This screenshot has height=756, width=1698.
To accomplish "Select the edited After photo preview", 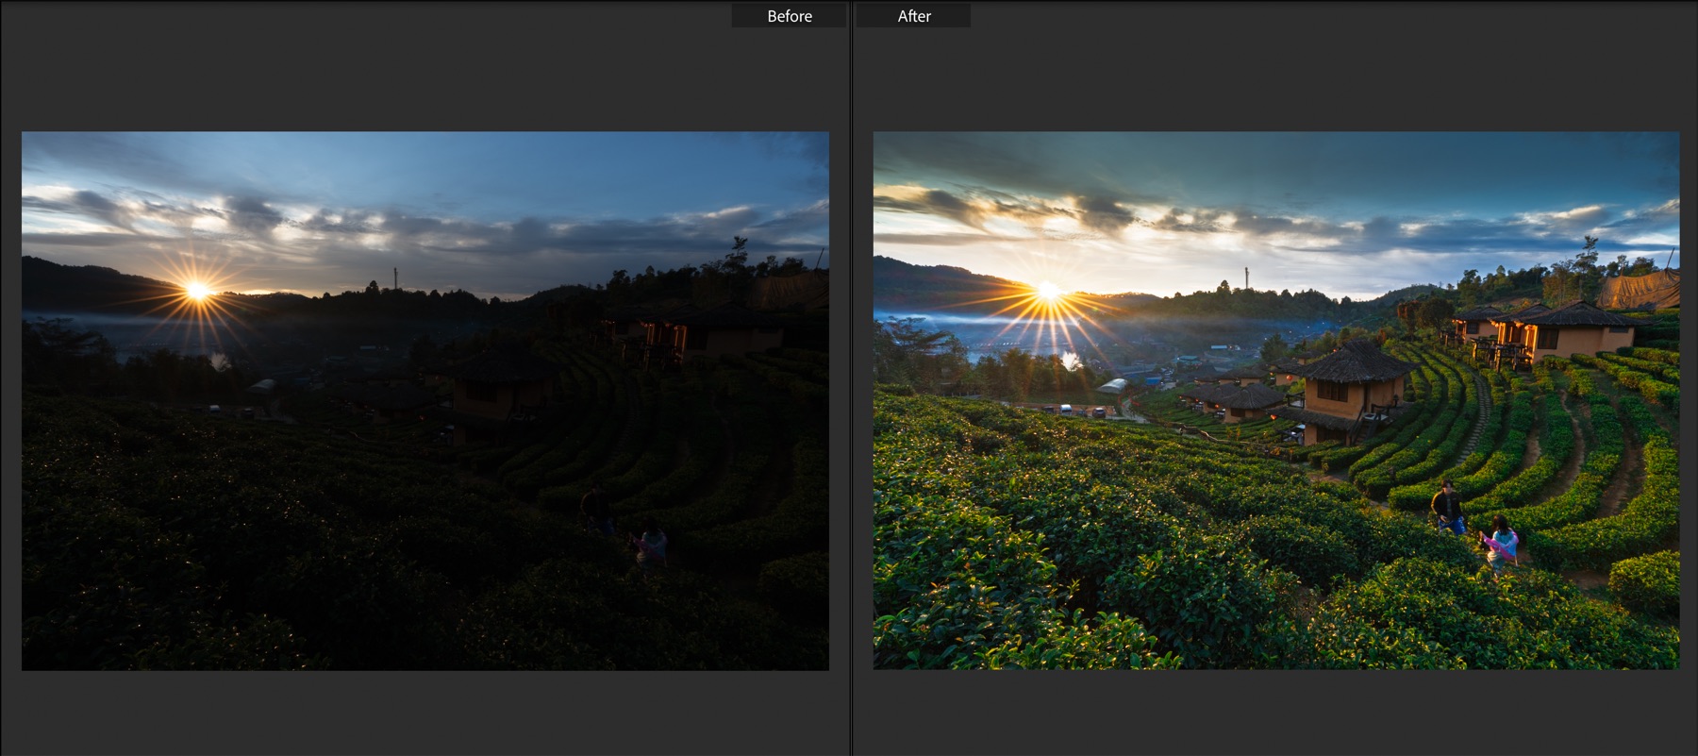I will (x=1276, y=401).
